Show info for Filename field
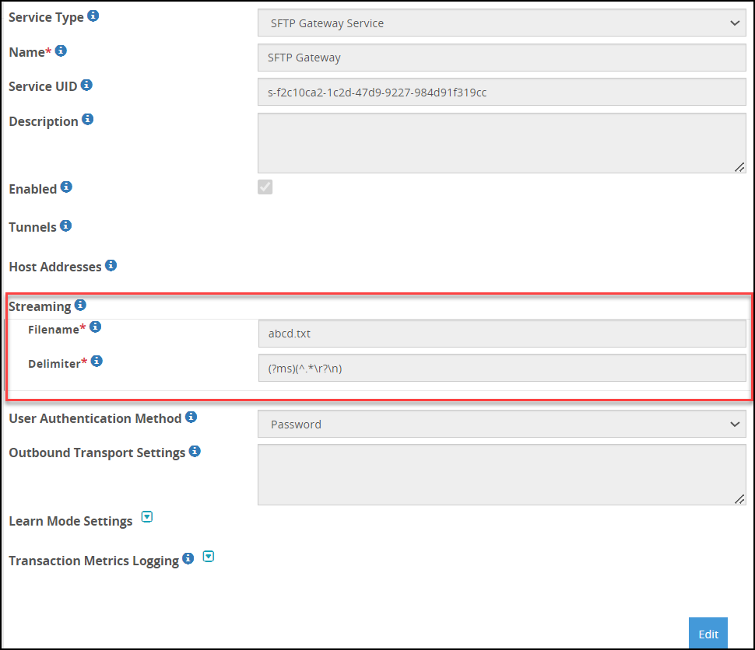This screenshot has width=755, height=650. click(95, 327)
